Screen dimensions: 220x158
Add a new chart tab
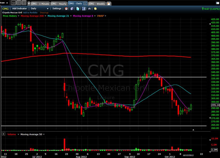coord(109,4)
